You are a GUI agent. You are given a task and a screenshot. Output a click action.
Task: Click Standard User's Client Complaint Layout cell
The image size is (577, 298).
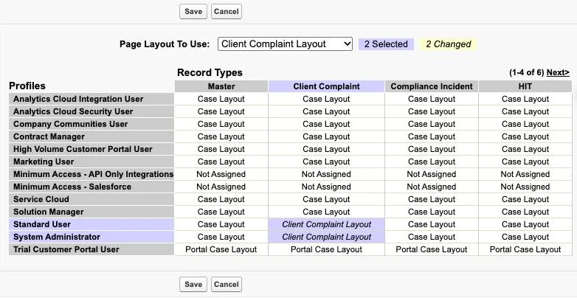pos(326,224)
